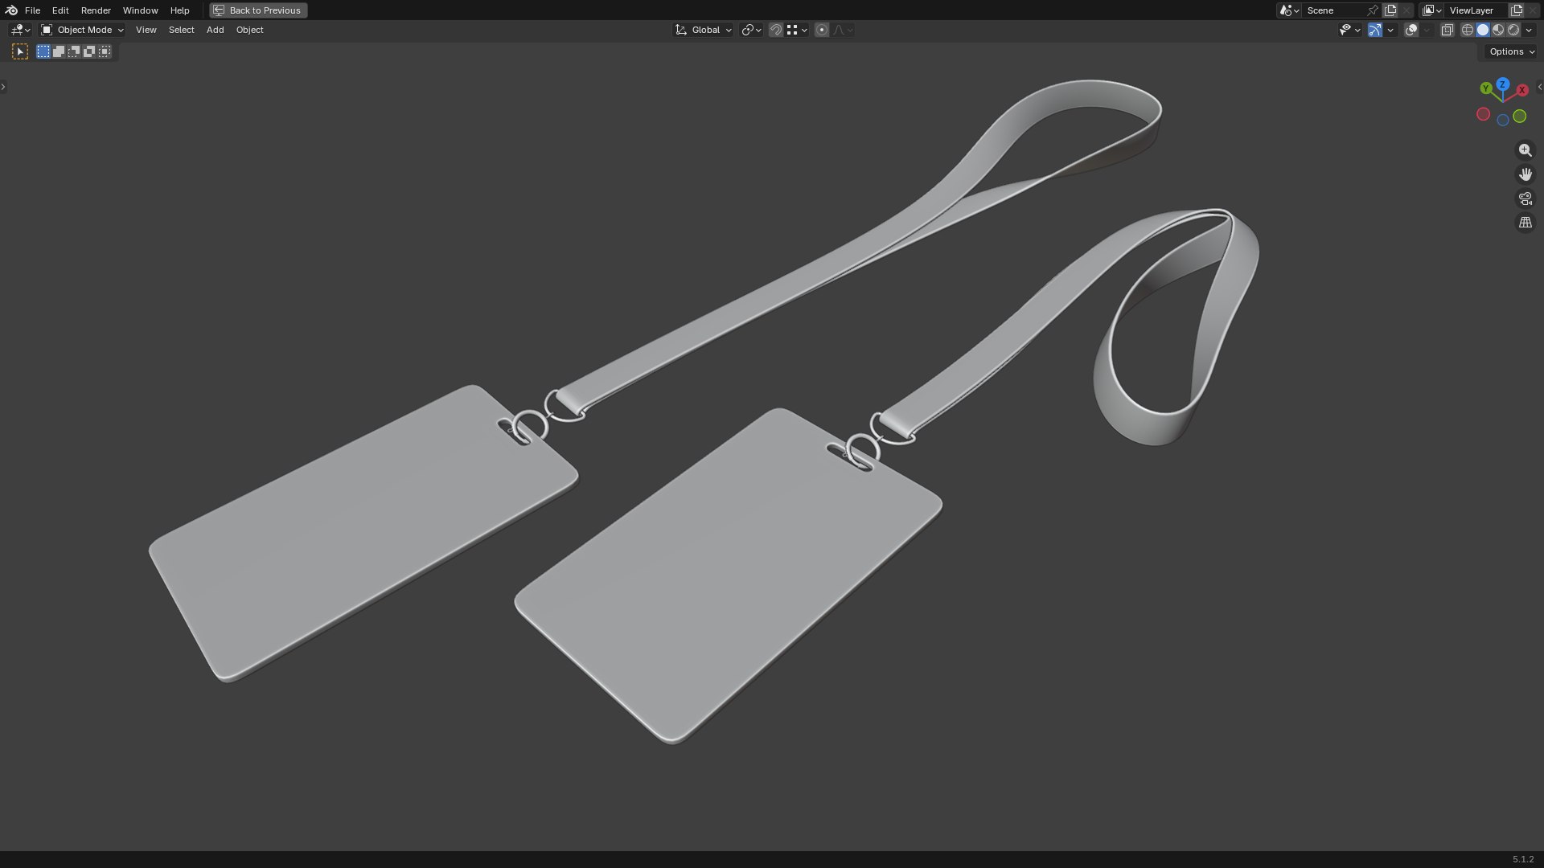Switch to Solid viewport shading

click(x=1483, y=30)
